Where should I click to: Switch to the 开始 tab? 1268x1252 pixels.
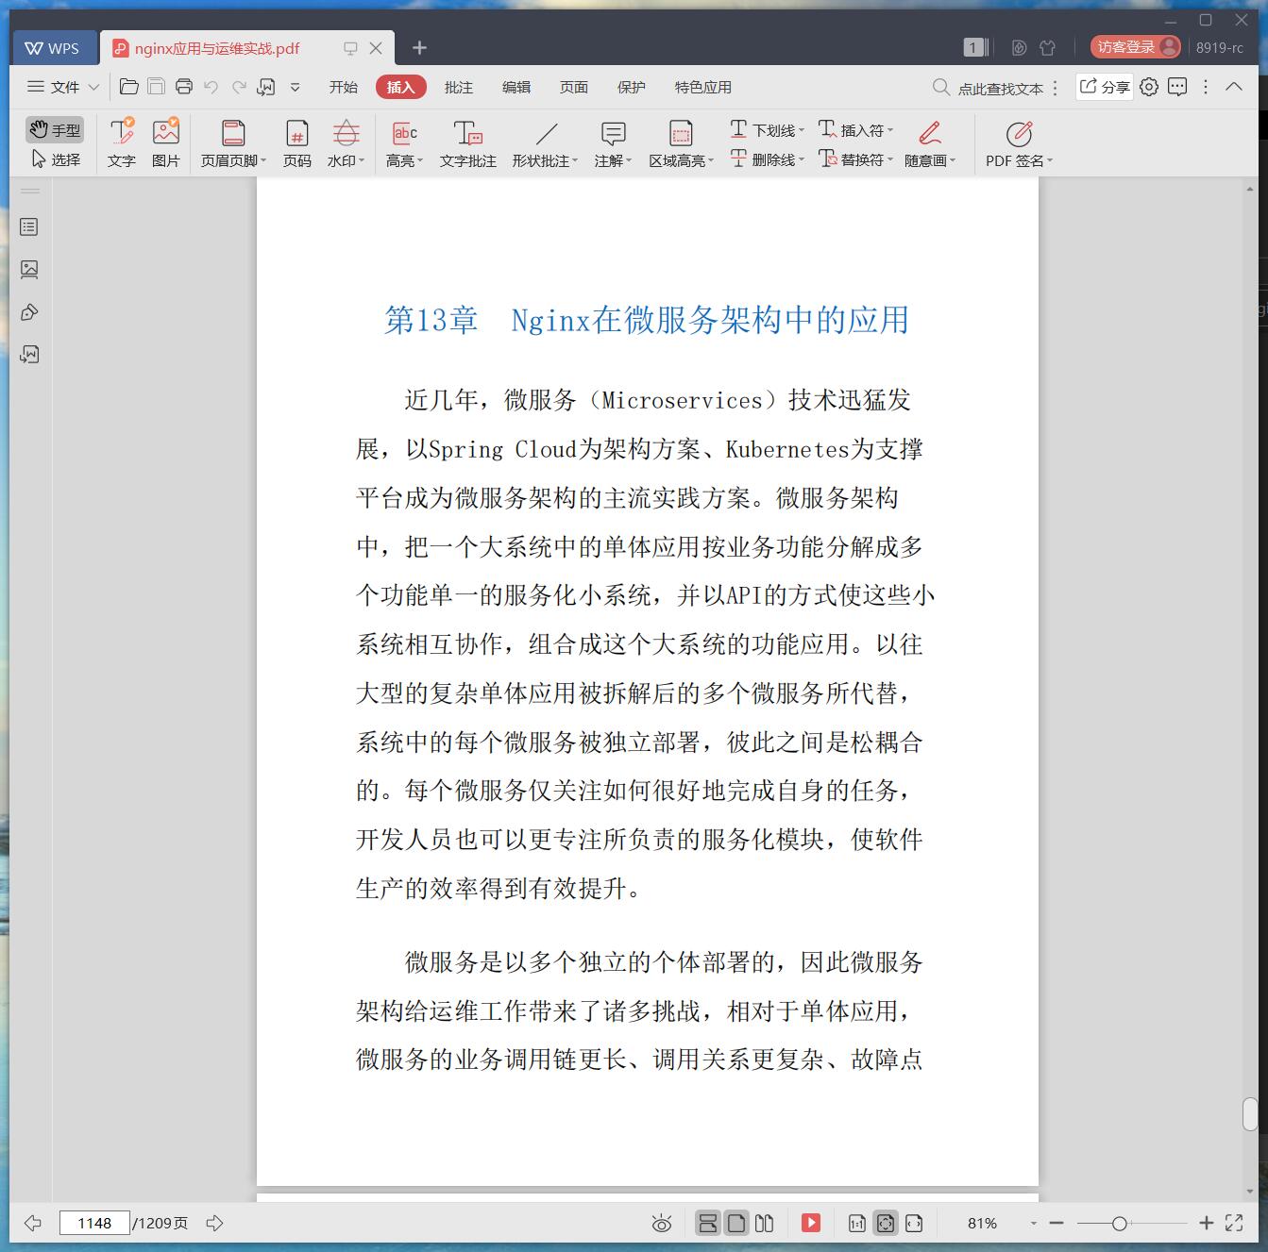point(343,87)
